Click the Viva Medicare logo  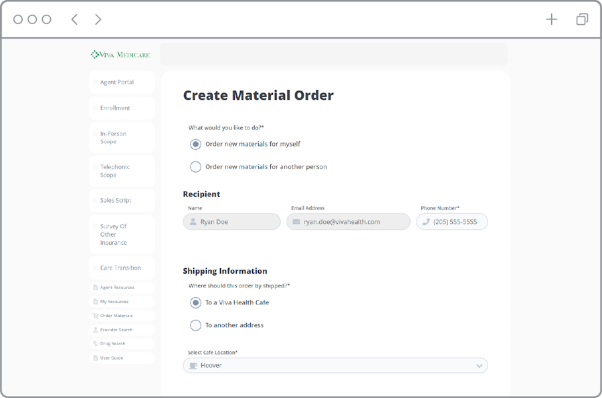point(120,54)
